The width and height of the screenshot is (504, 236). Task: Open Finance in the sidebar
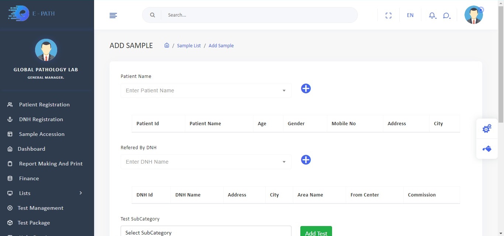click(x=29, y=178)
